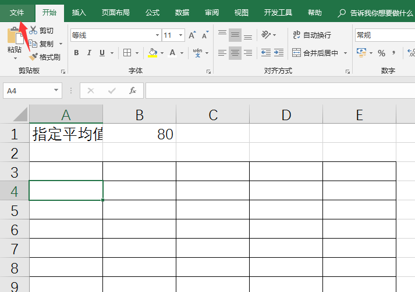The height and width of the screenshot is (292, 415).
Task: Click the formula bar cancel X
Action: (x=91, y=91)
